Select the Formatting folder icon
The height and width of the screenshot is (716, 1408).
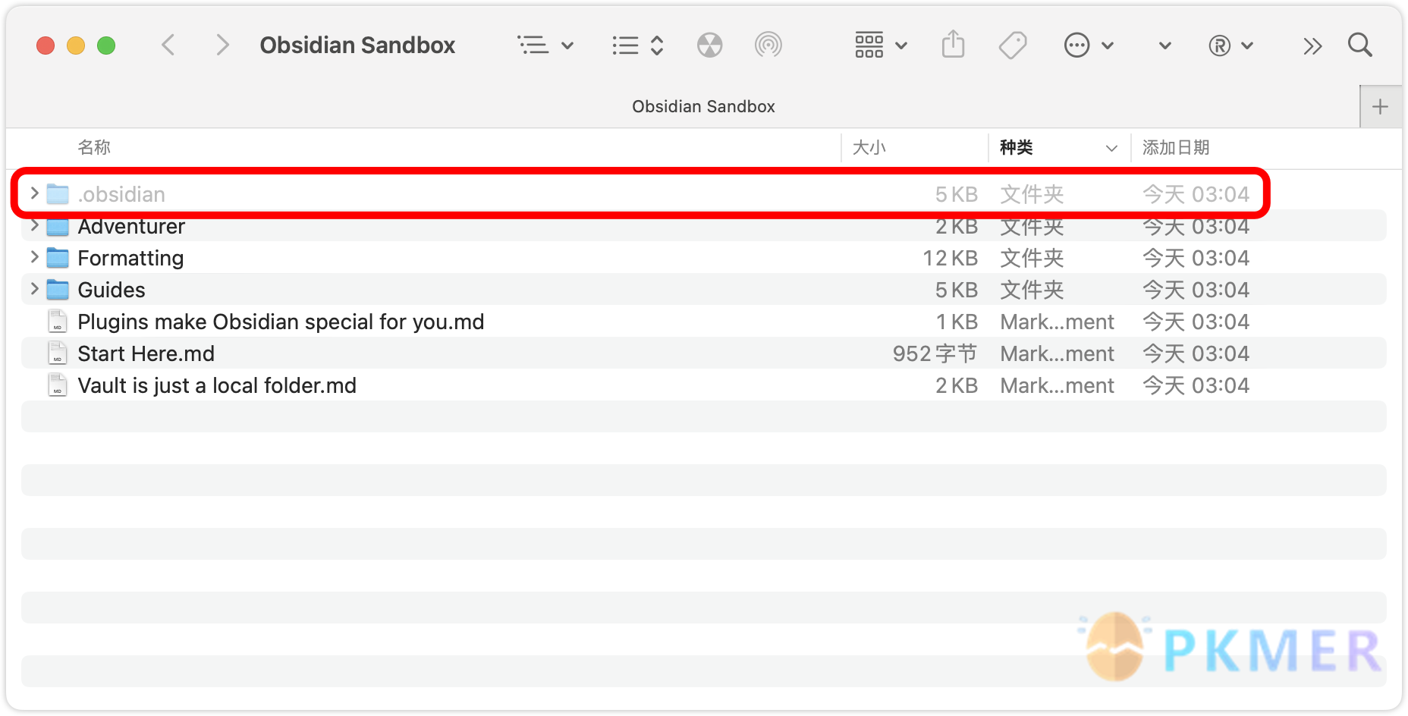point(58,258)
